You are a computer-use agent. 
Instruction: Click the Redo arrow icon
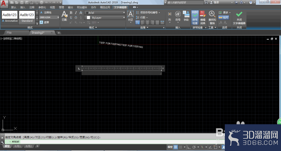(54, 3)
